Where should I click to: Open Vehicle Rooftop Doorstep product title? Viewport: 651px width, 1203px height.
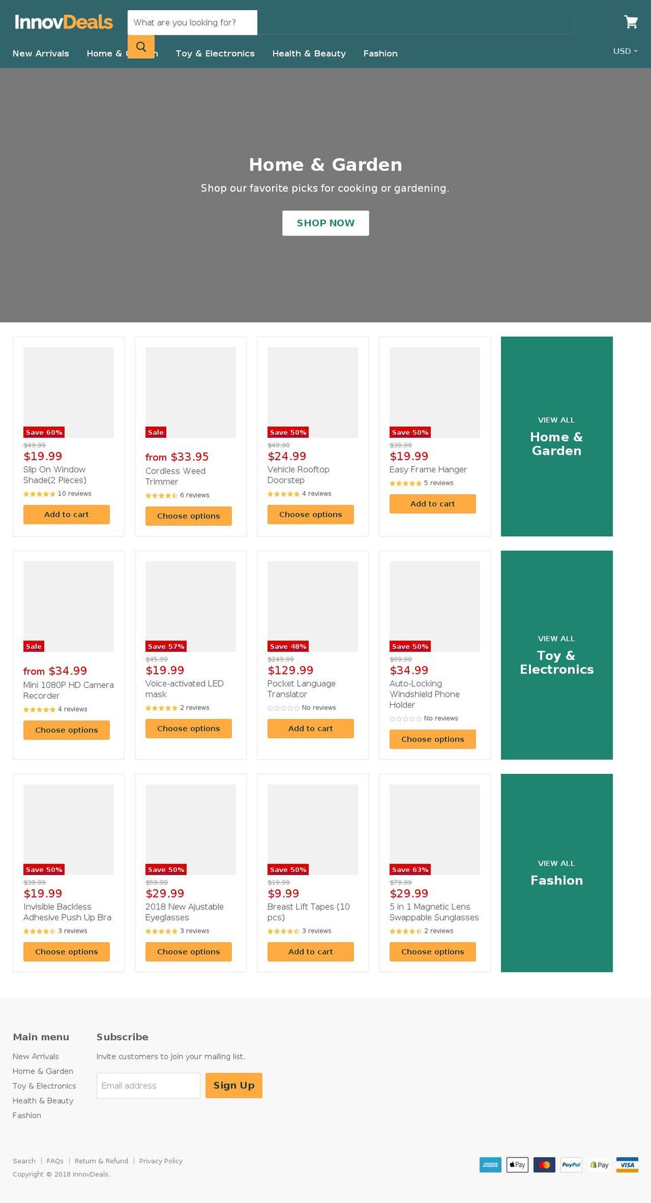[x=298, y=475]
